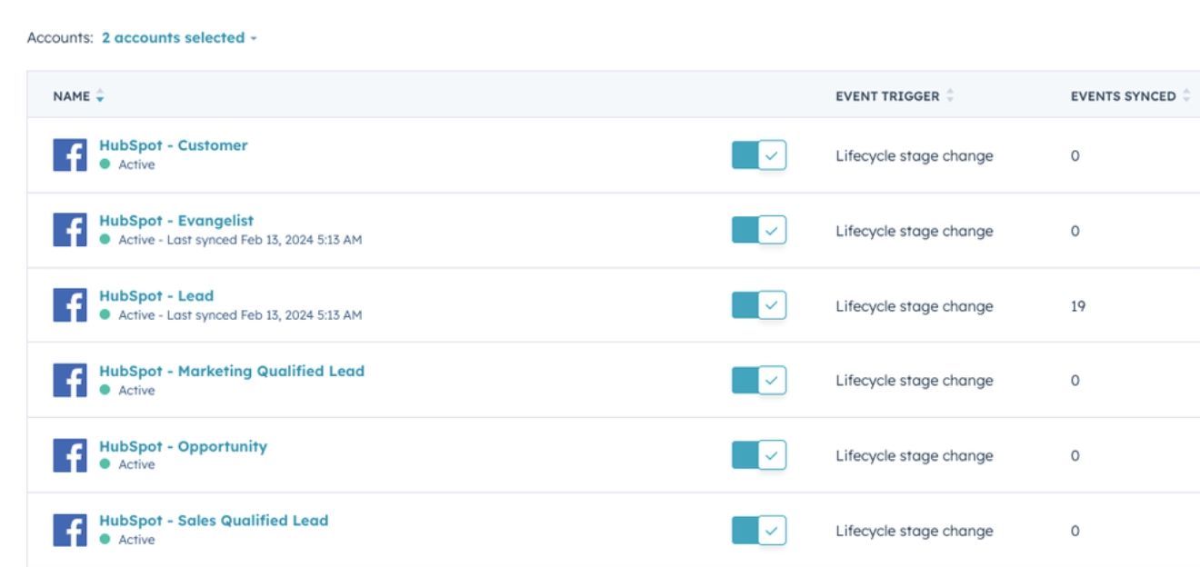Viewport: 1200px width, 567px height.
Task: Click the NAME column header text
Action: click(x=71, y=96)
